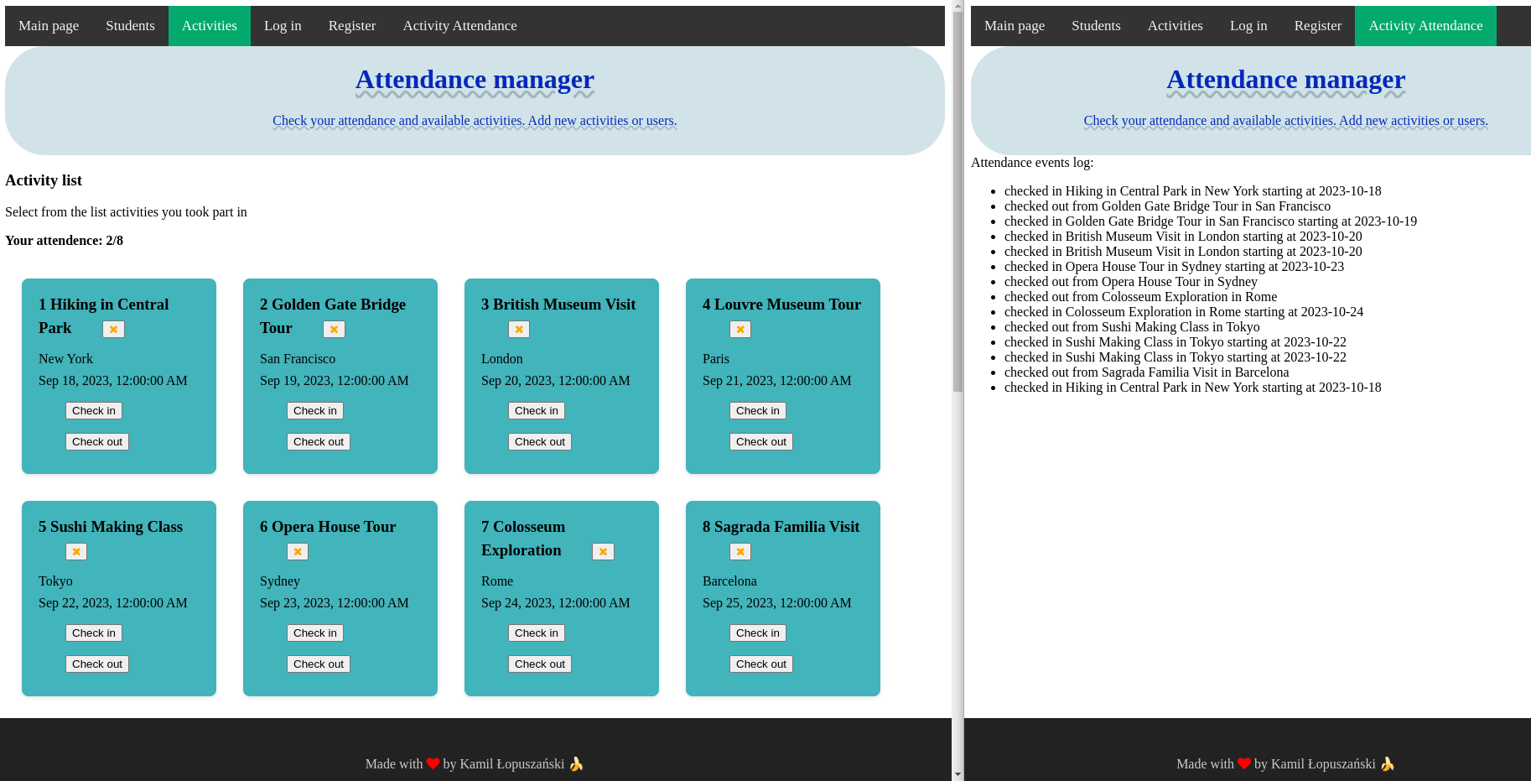The image size is (1531, 781).
Task: Click Attendance manager heading in left window
Action: click(475, 80)
